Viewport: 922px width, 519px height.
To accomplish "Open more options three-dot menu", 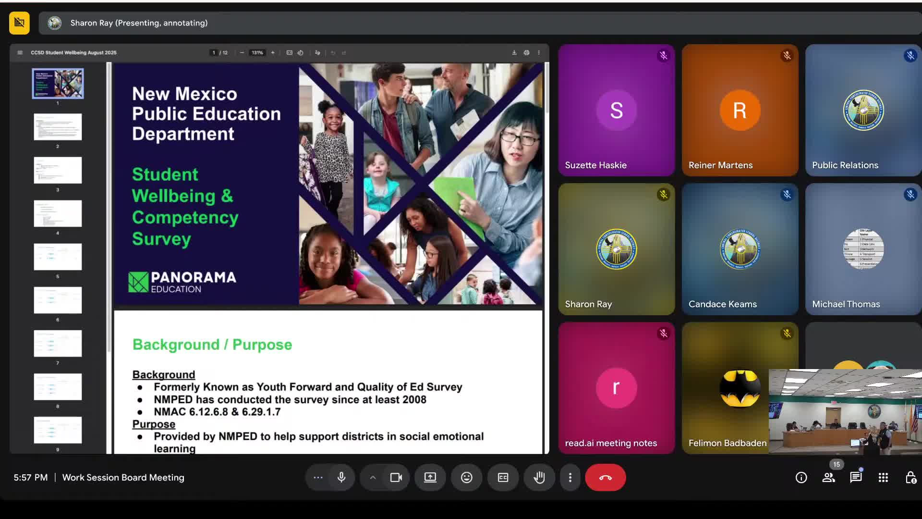I will [570, 478].
